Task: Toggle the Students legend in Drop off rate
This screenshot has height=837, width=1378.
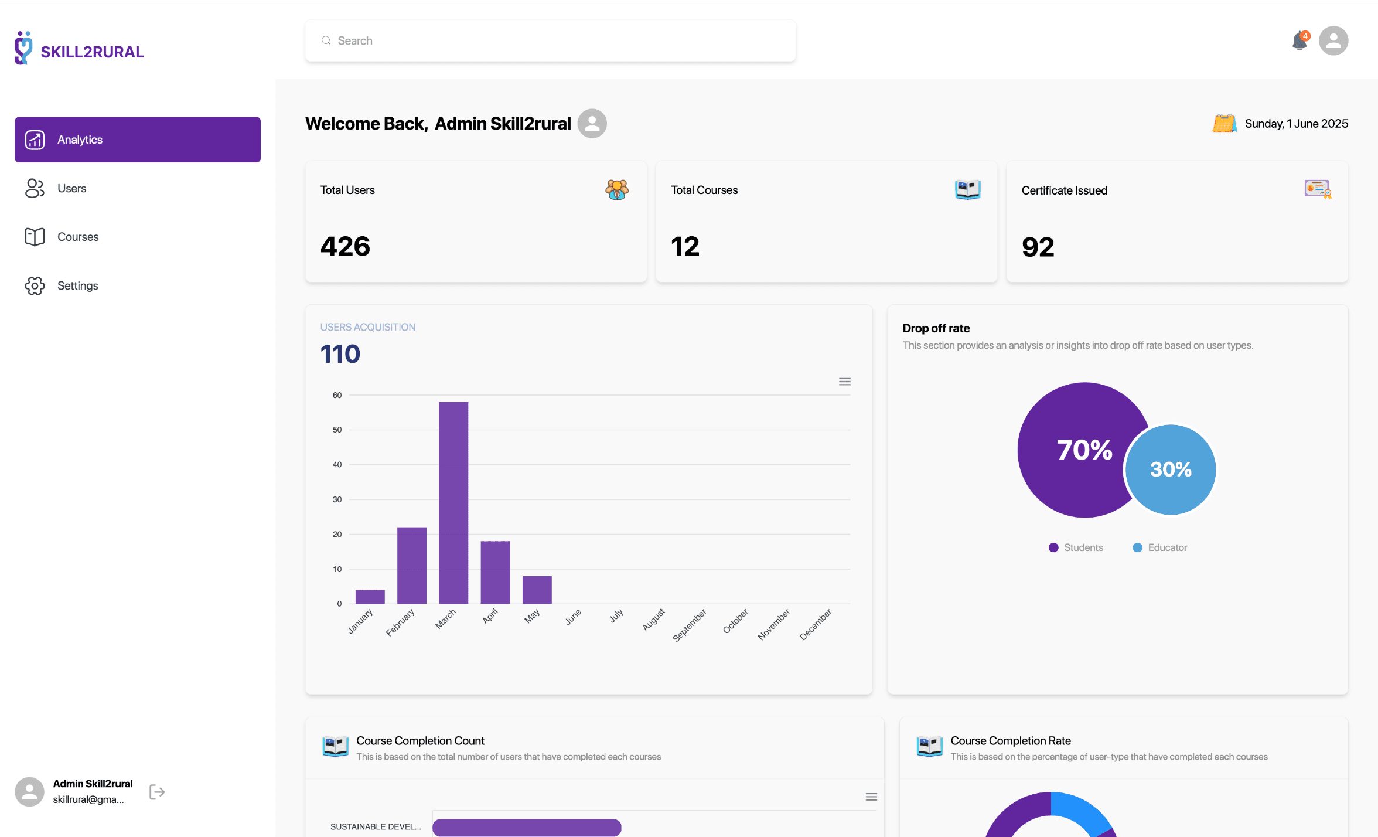Action: click(x=1076, y=547)
